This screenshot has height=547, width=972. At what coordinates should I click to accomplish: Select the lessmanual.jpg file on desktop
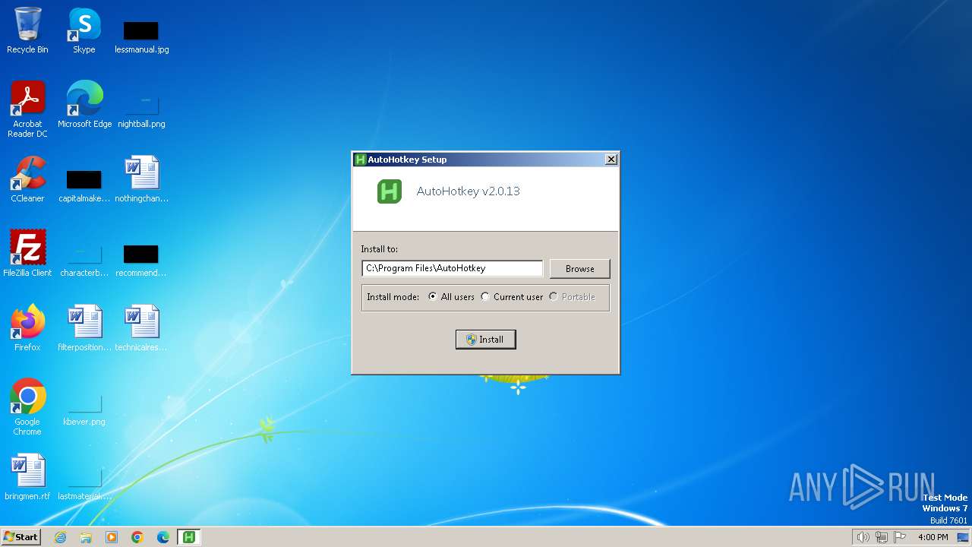click(x=141, y=36)
